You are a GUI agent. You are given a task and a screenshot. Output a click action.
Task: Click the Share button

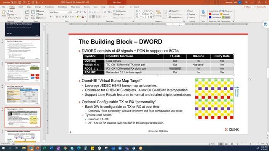pos(247,7)
